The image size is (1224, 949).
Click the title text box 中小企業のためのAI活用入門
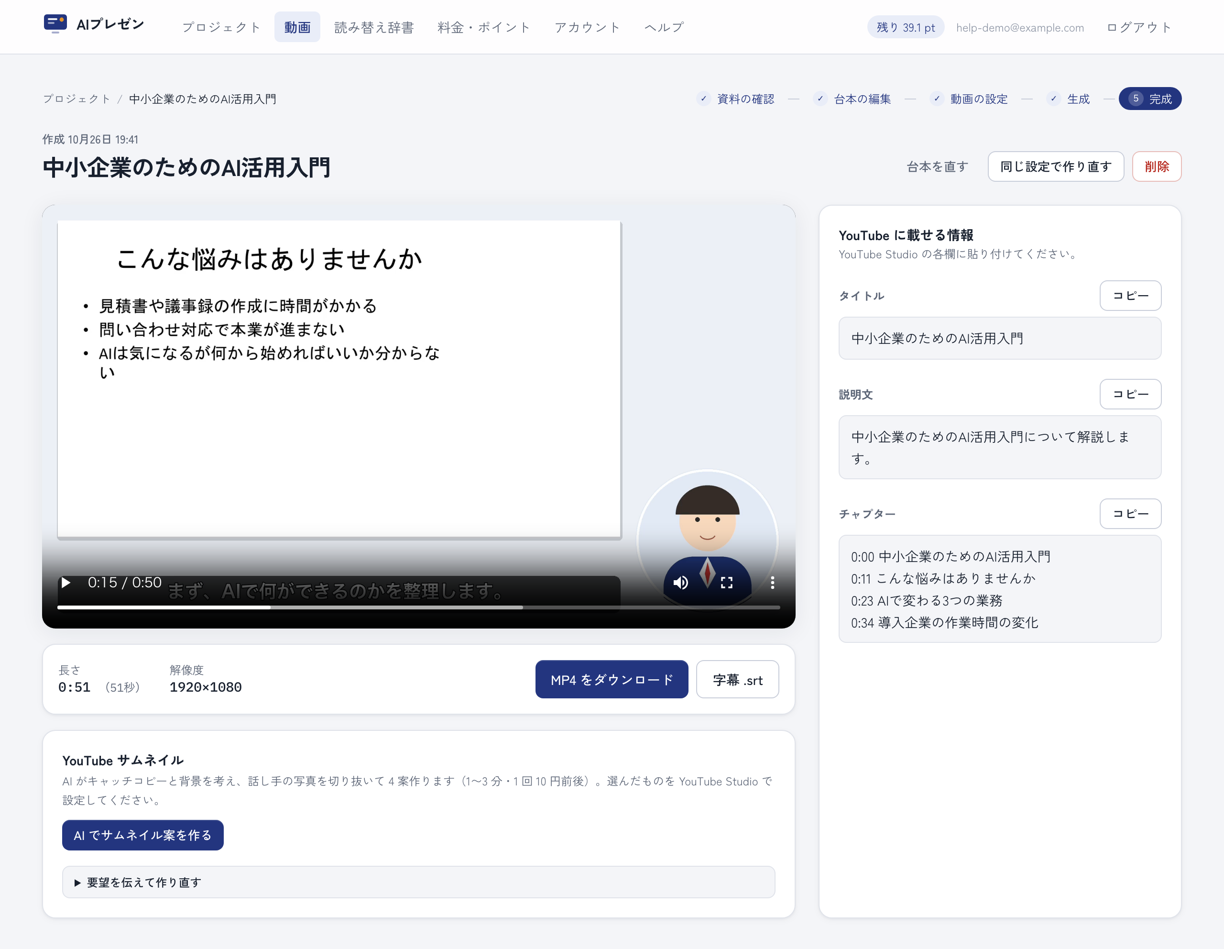[x=999, y=338]
